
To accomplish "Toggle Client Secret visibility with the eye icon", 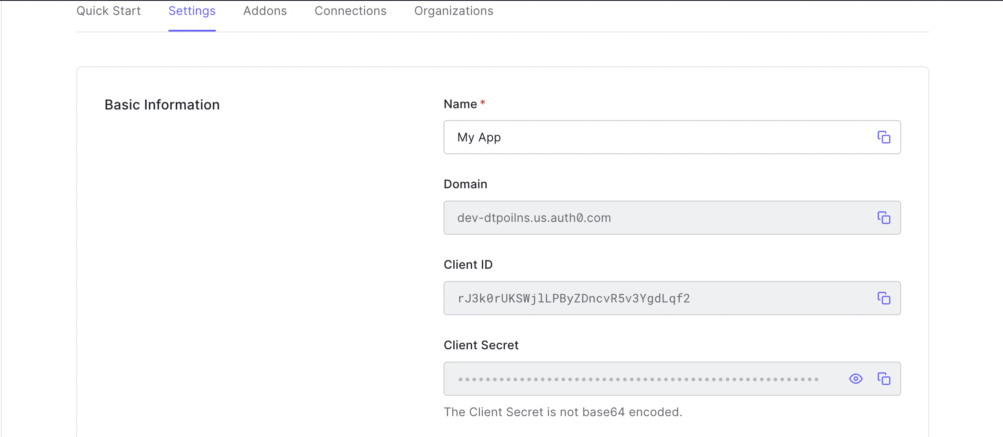I will [855, 378].
